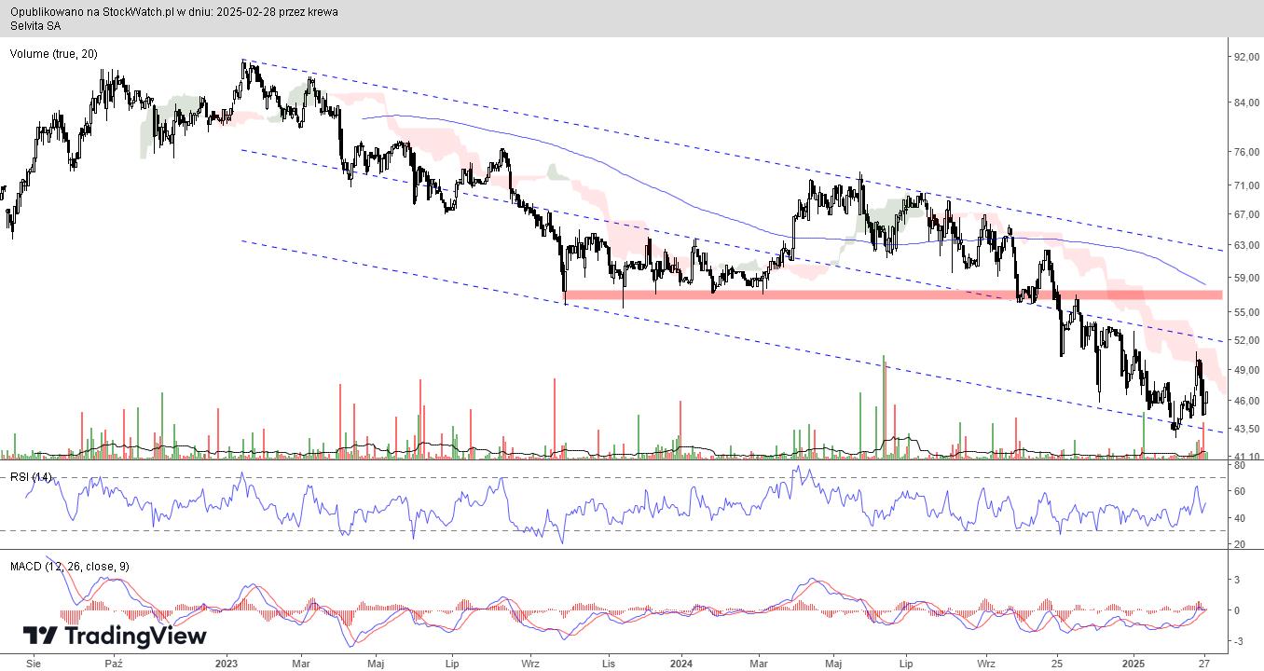Click the 55,00 price axis label
The height and width of the screenshot is (671, 1264).
[1245, 311]
